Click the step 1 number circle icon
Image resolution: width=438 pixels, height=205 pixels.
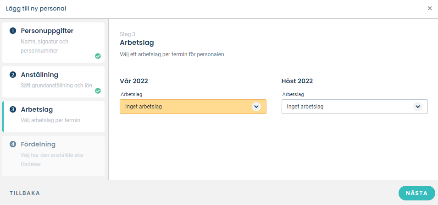click(13, 31)
